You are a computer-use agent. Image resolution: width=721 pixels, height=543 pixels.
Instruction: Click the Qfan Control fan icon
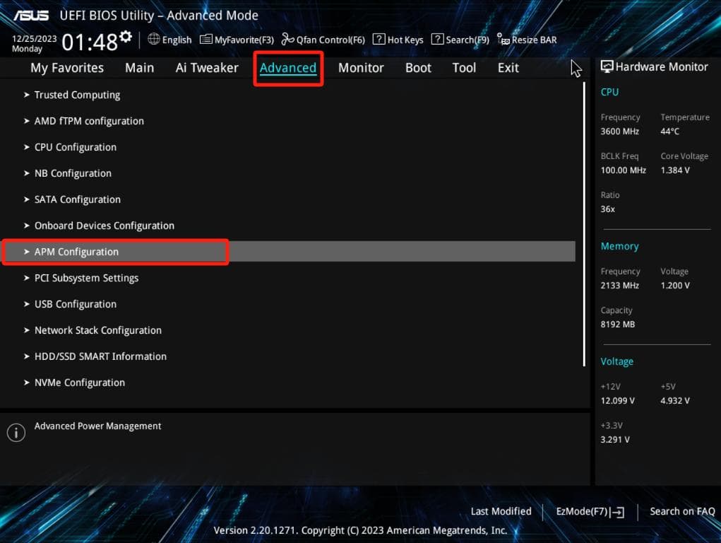288,39
